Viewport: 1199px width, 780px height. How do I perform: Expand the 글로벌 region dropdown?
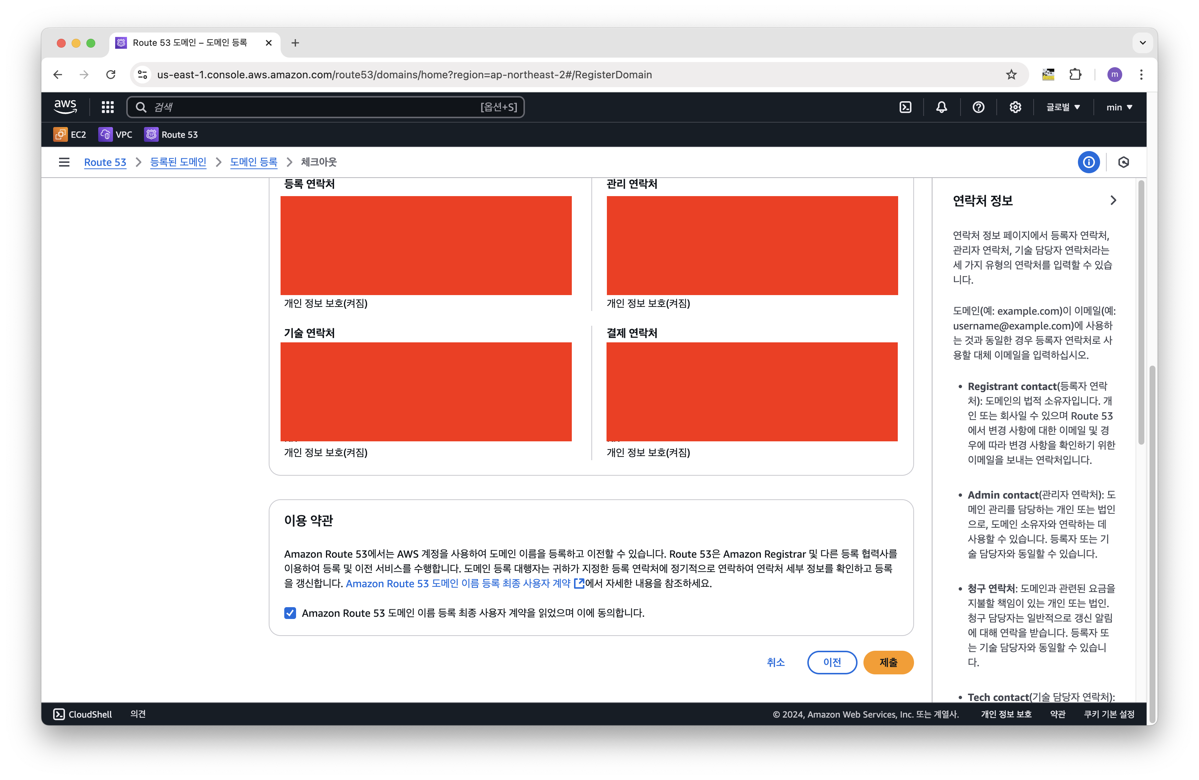1062,107
